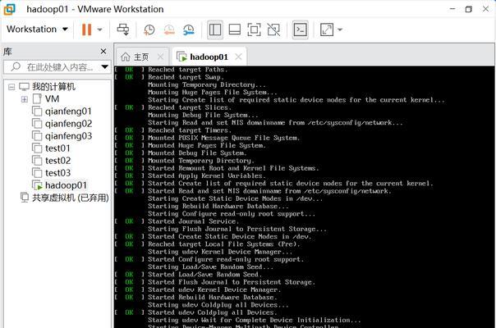Select qianfeng02 virtual machine
The width and height of the screenshot is (496, 328).
click(68, 124)
